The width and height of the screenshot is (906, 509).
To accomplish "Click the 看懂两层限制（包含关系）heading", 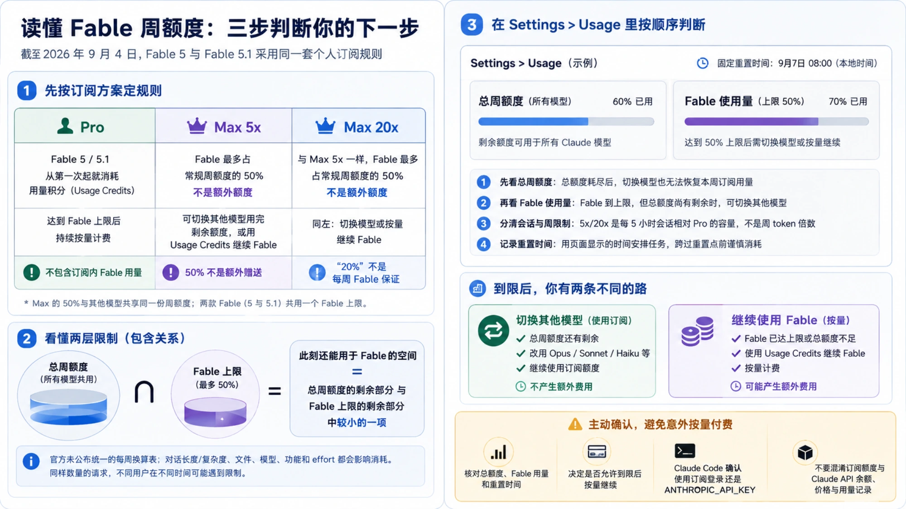I will click(115, 338).
